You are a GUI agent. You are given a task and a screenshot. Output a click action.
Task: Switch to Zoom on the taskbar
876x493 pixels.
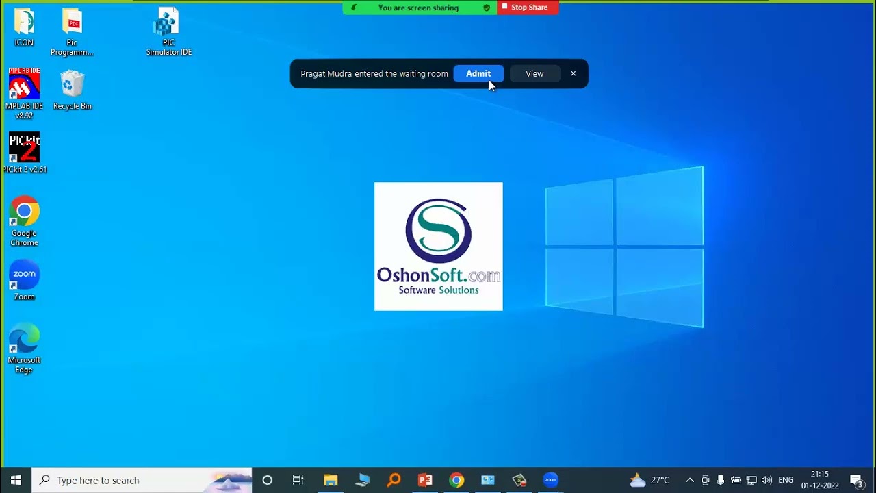click(x=551, y=480)
